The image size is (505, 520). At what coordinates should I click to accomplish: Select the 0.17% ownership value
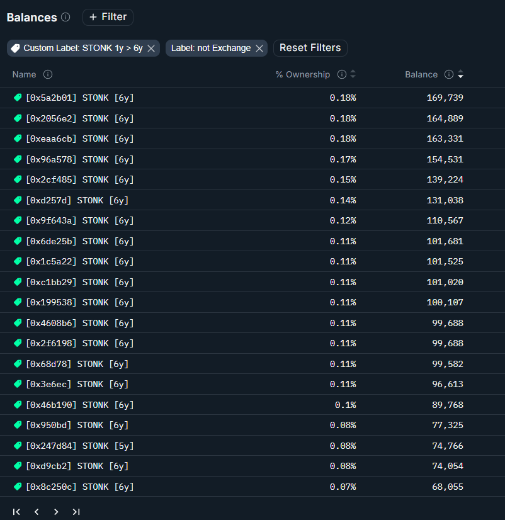pos(343,159)
